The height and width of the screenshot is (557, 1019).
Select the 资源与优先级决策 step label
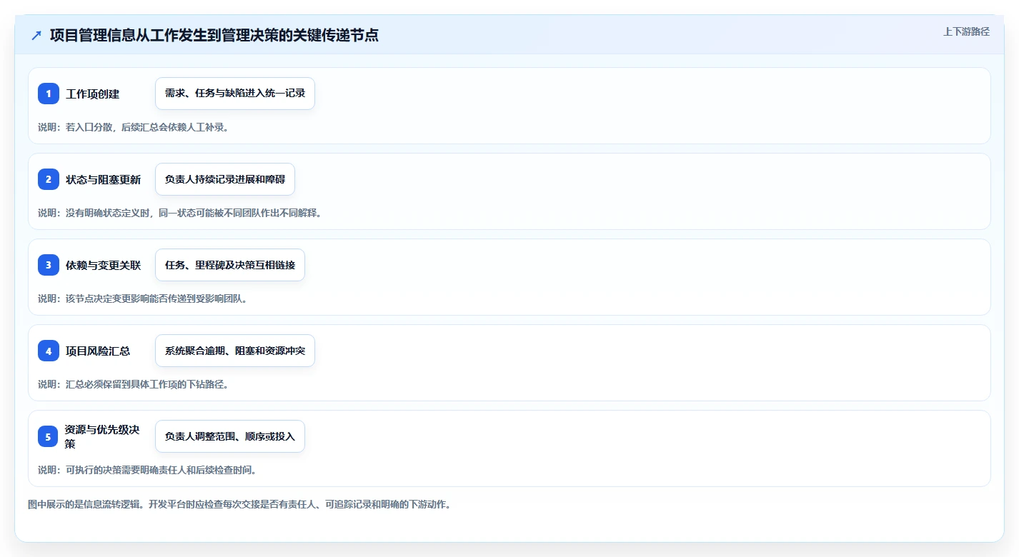click(x=104, y=436)
